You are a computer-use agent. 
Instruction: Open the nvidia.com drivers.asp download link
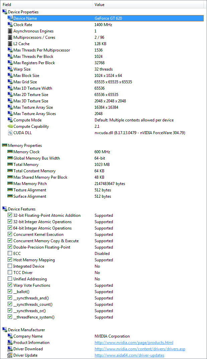point(140,349)
